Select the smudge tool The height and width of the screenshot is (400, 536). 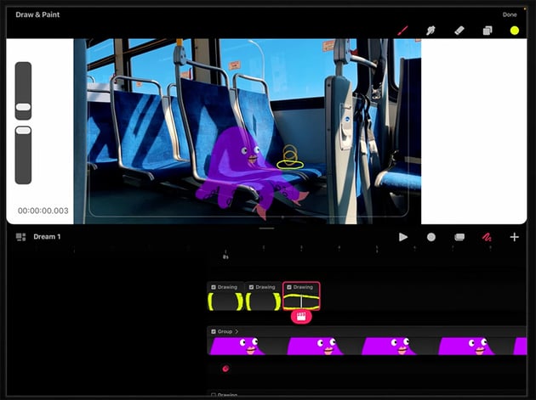(431, 31)
